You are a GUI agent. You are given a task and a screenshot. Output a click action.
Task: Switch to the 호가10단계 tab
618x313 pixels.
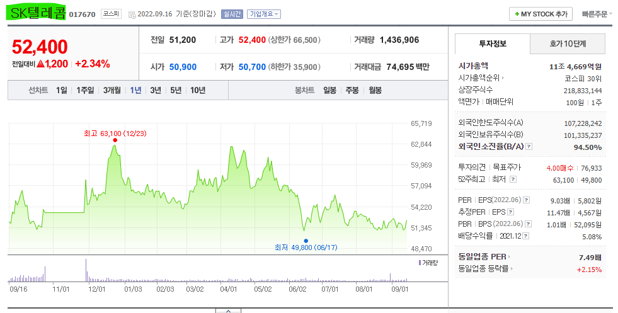(x=568, y=43)
